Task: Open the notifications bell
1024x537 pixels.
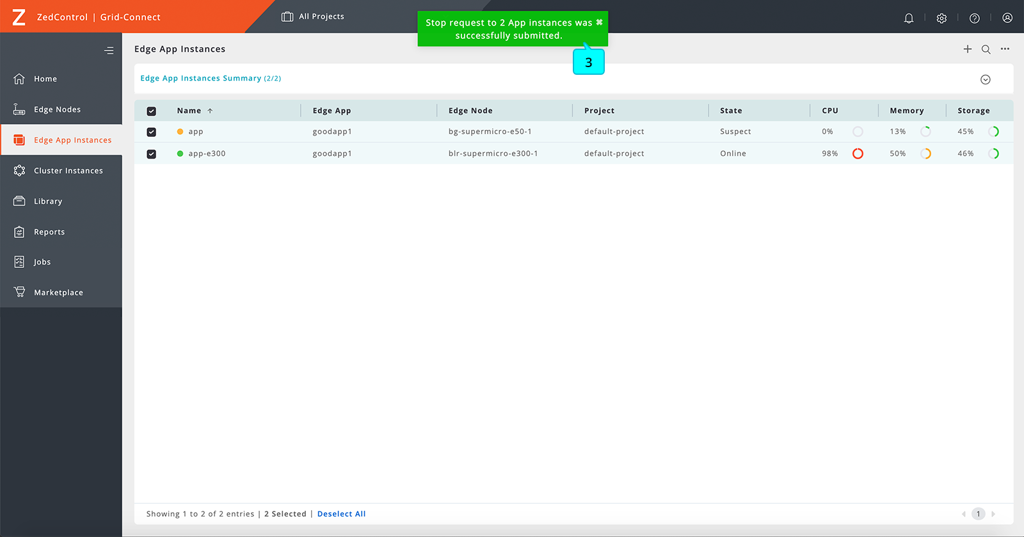Action: [908, 18]
